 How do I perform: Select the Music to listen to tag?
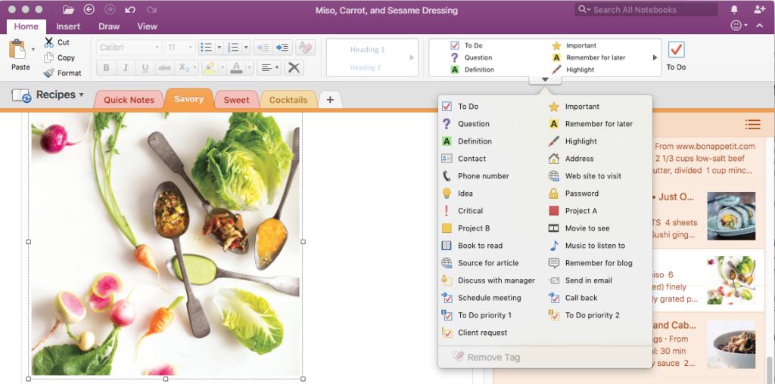[x=587, y=246]
